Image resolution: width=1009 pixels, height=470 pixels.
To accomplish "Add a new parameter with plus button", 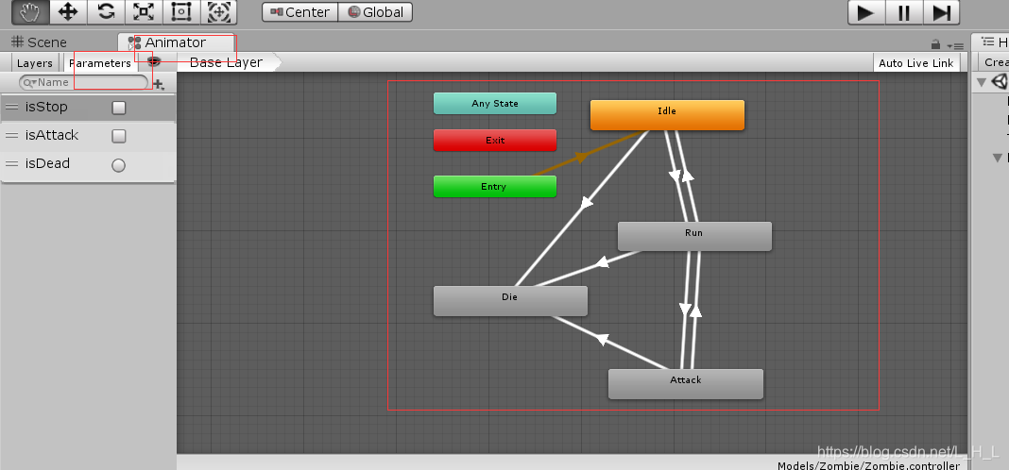I will [159, 84].
